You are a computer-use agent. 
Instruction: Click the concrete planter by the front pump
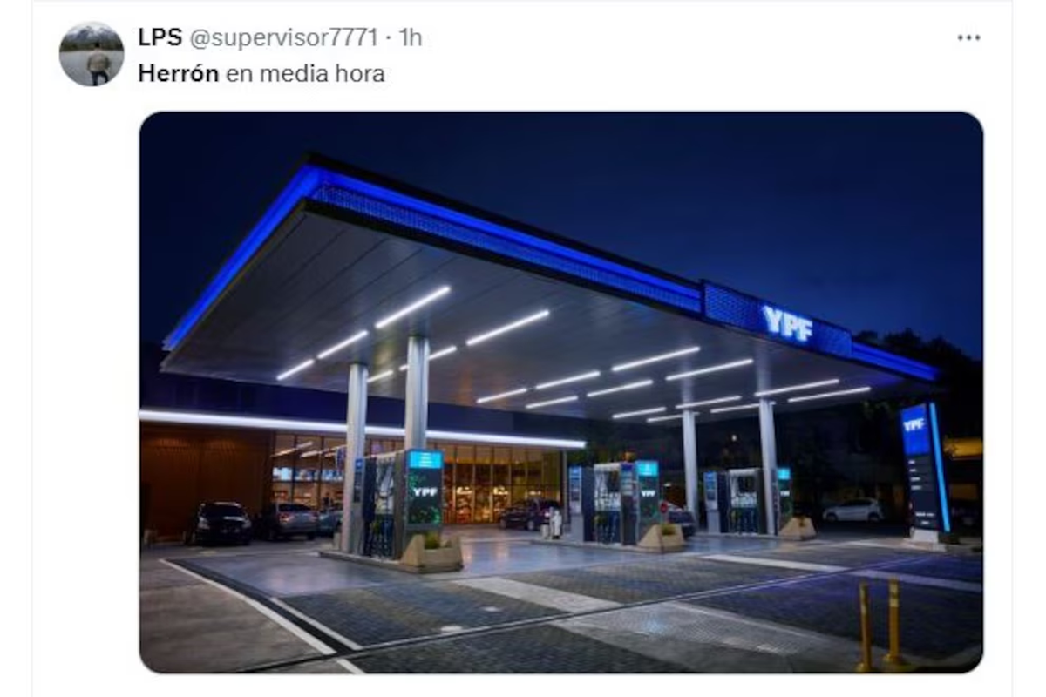point(431,552)
